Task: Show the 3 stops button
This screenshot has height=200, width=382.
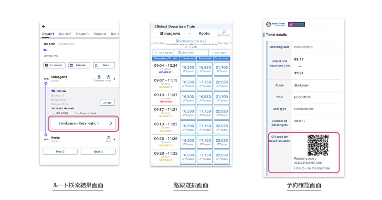Action: pos(107,103)
